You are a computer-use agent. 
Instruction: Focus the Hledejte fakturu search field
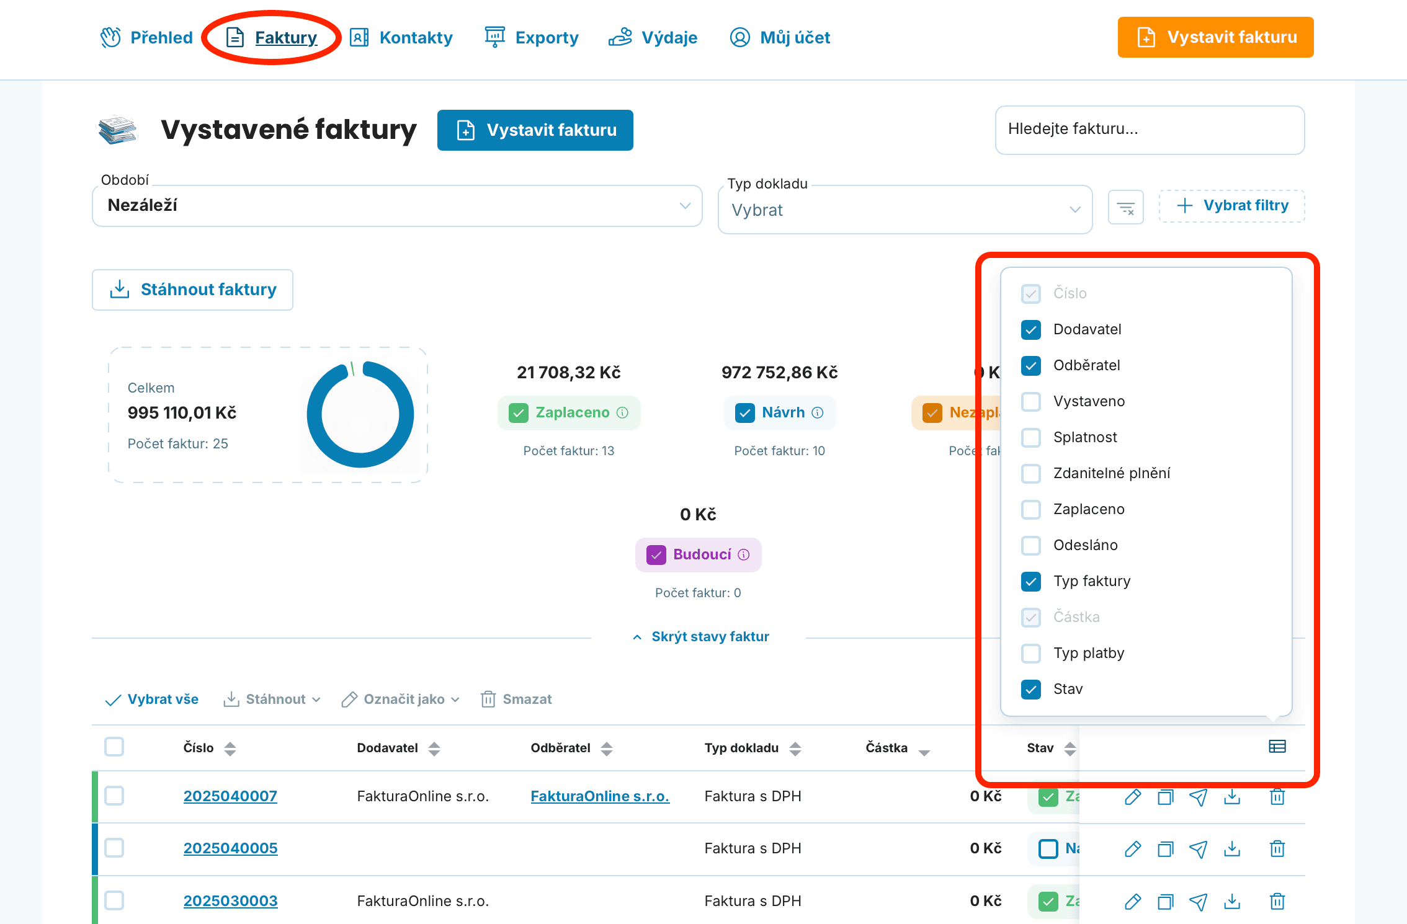pos(1150,130)
